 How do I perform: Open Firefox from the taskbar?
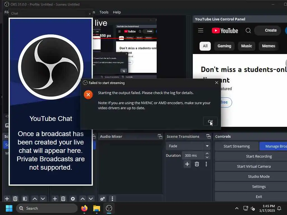coord(84,208)
